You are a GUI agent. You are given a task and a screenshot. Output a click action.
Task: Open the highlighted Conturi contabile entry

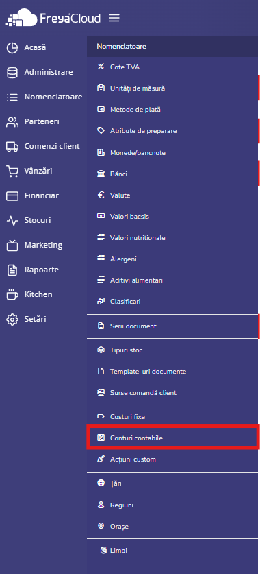click(172, 438)
